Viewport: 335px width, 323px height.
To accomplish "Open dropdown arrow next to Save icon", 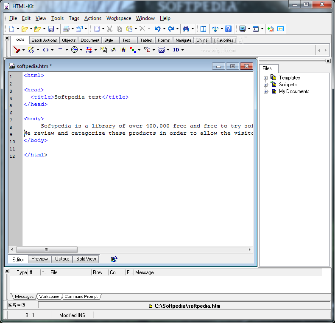I will coord(57,29).
